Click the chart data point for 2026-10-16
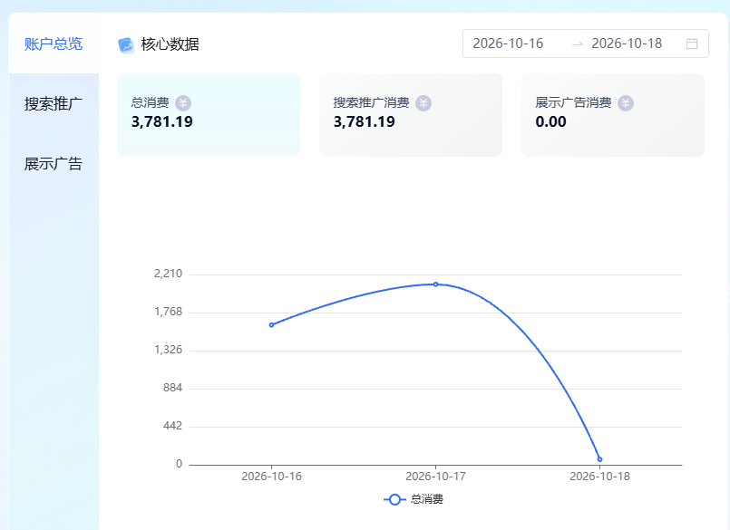The height and width of the screenshot is (530, 730). pos(271,324)
